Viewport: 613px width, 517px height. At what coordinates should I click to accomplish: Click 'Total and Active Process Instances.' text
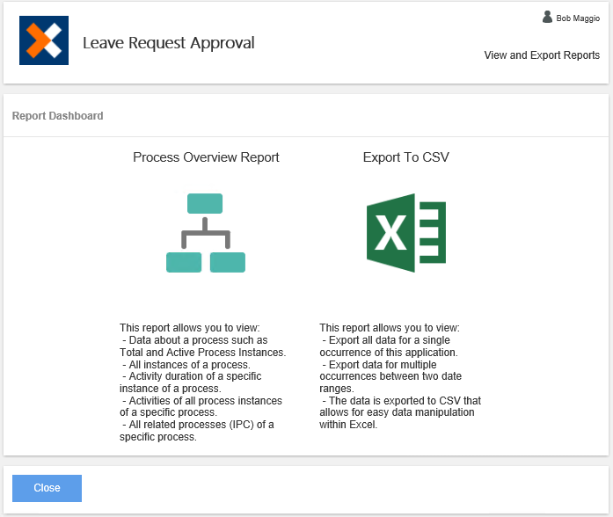(x=203, y=352)
